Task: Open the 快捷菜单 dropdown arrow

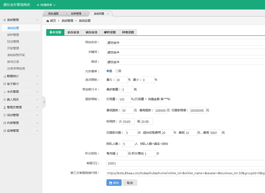Action: coord(55,5)
